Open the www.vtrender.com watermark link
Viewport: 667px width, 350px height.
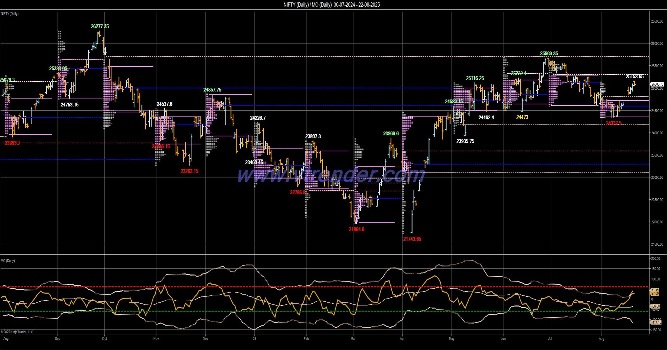(331, 175)
